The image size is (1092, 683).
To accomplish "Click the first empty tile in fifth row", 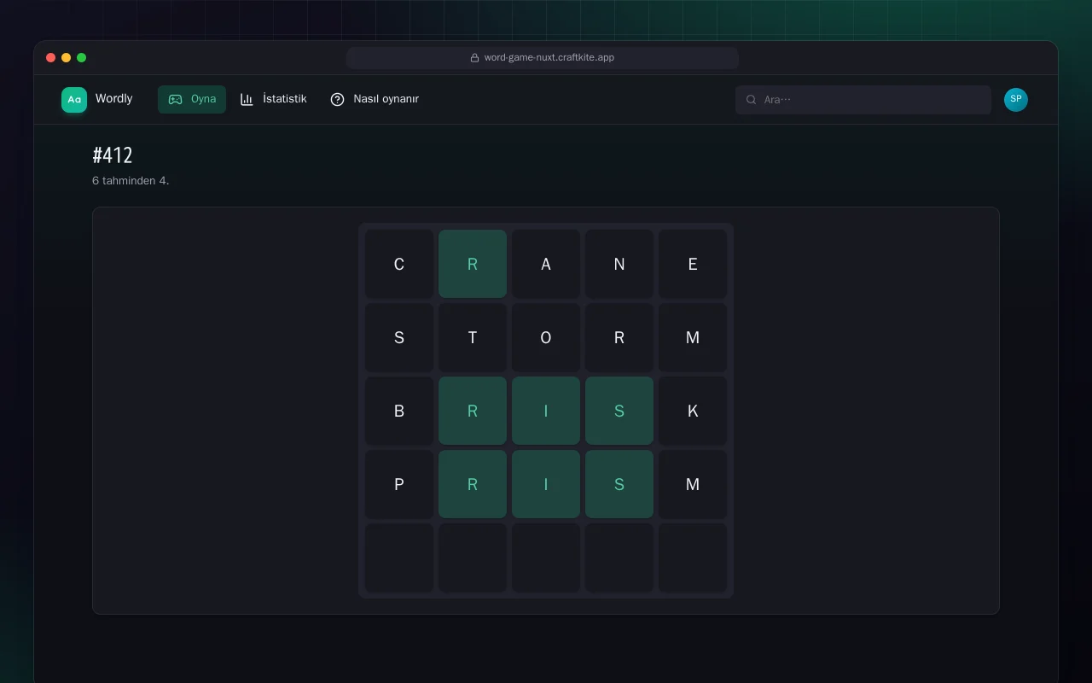I will [399, 557].
